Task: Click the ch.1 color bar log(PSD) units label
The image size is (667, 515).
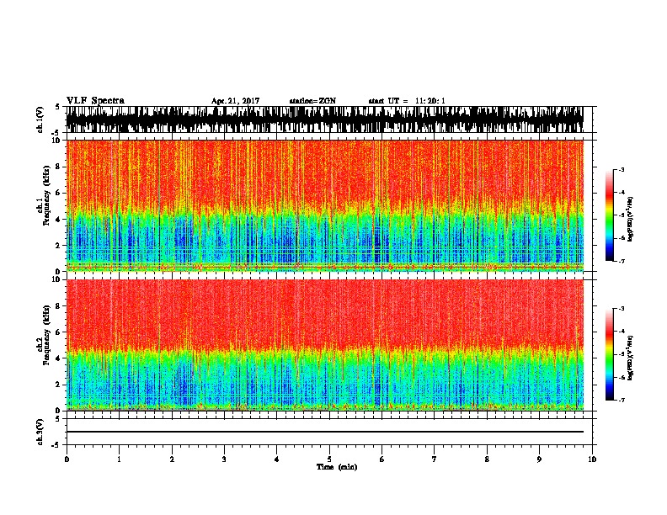Action: coord(630,220)
